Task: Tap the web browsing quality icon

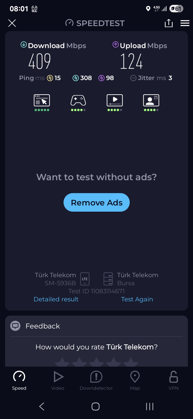Action: 42,100
